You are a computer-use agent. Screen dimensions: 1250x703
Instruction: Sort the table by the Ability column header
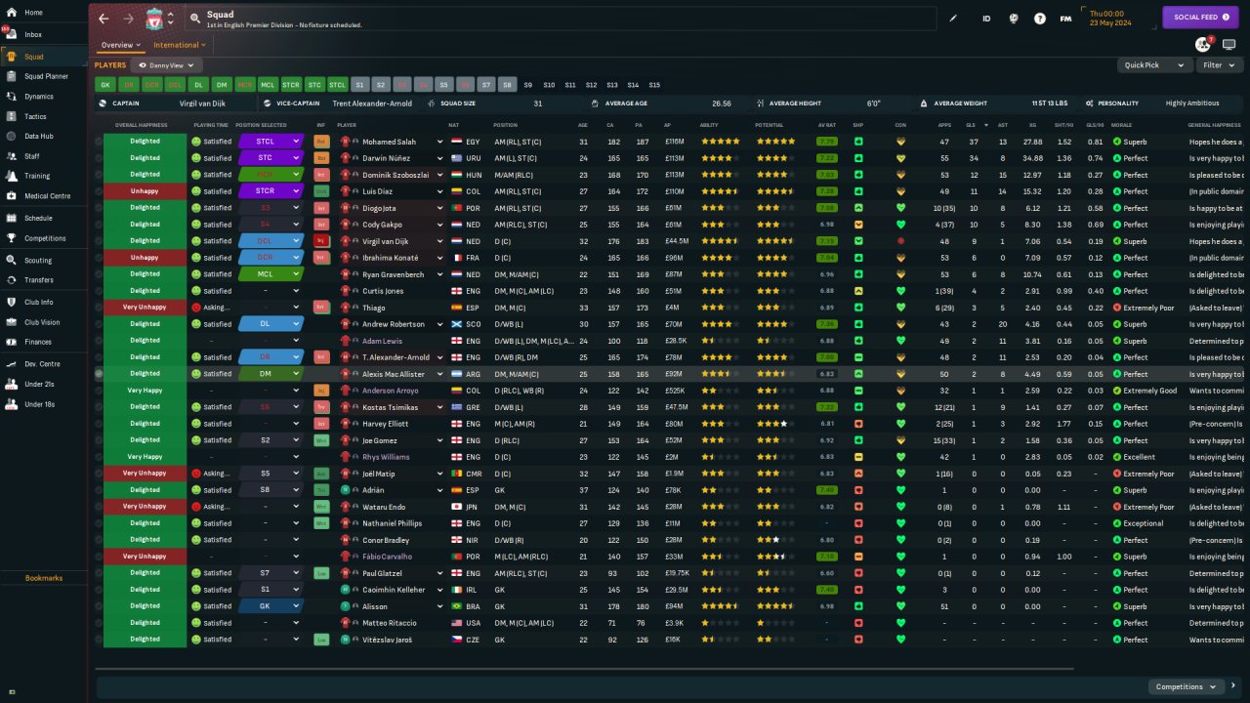click(x=709, y=125)
